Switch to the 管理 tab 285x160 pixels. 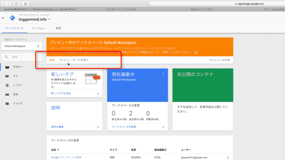coord(58,28)
